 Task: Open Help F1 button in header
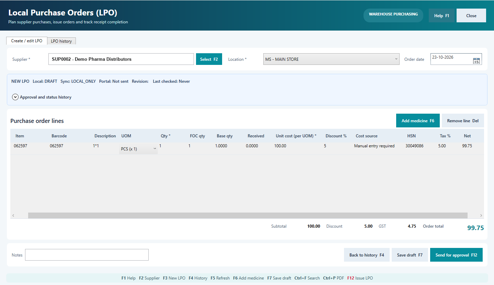click(x=441, y=15)
